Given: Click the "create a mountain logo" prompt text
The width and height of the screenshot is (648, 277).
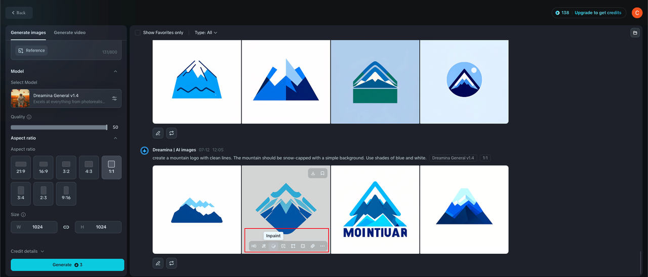Looking at the screenshot, I should point(290,158).
